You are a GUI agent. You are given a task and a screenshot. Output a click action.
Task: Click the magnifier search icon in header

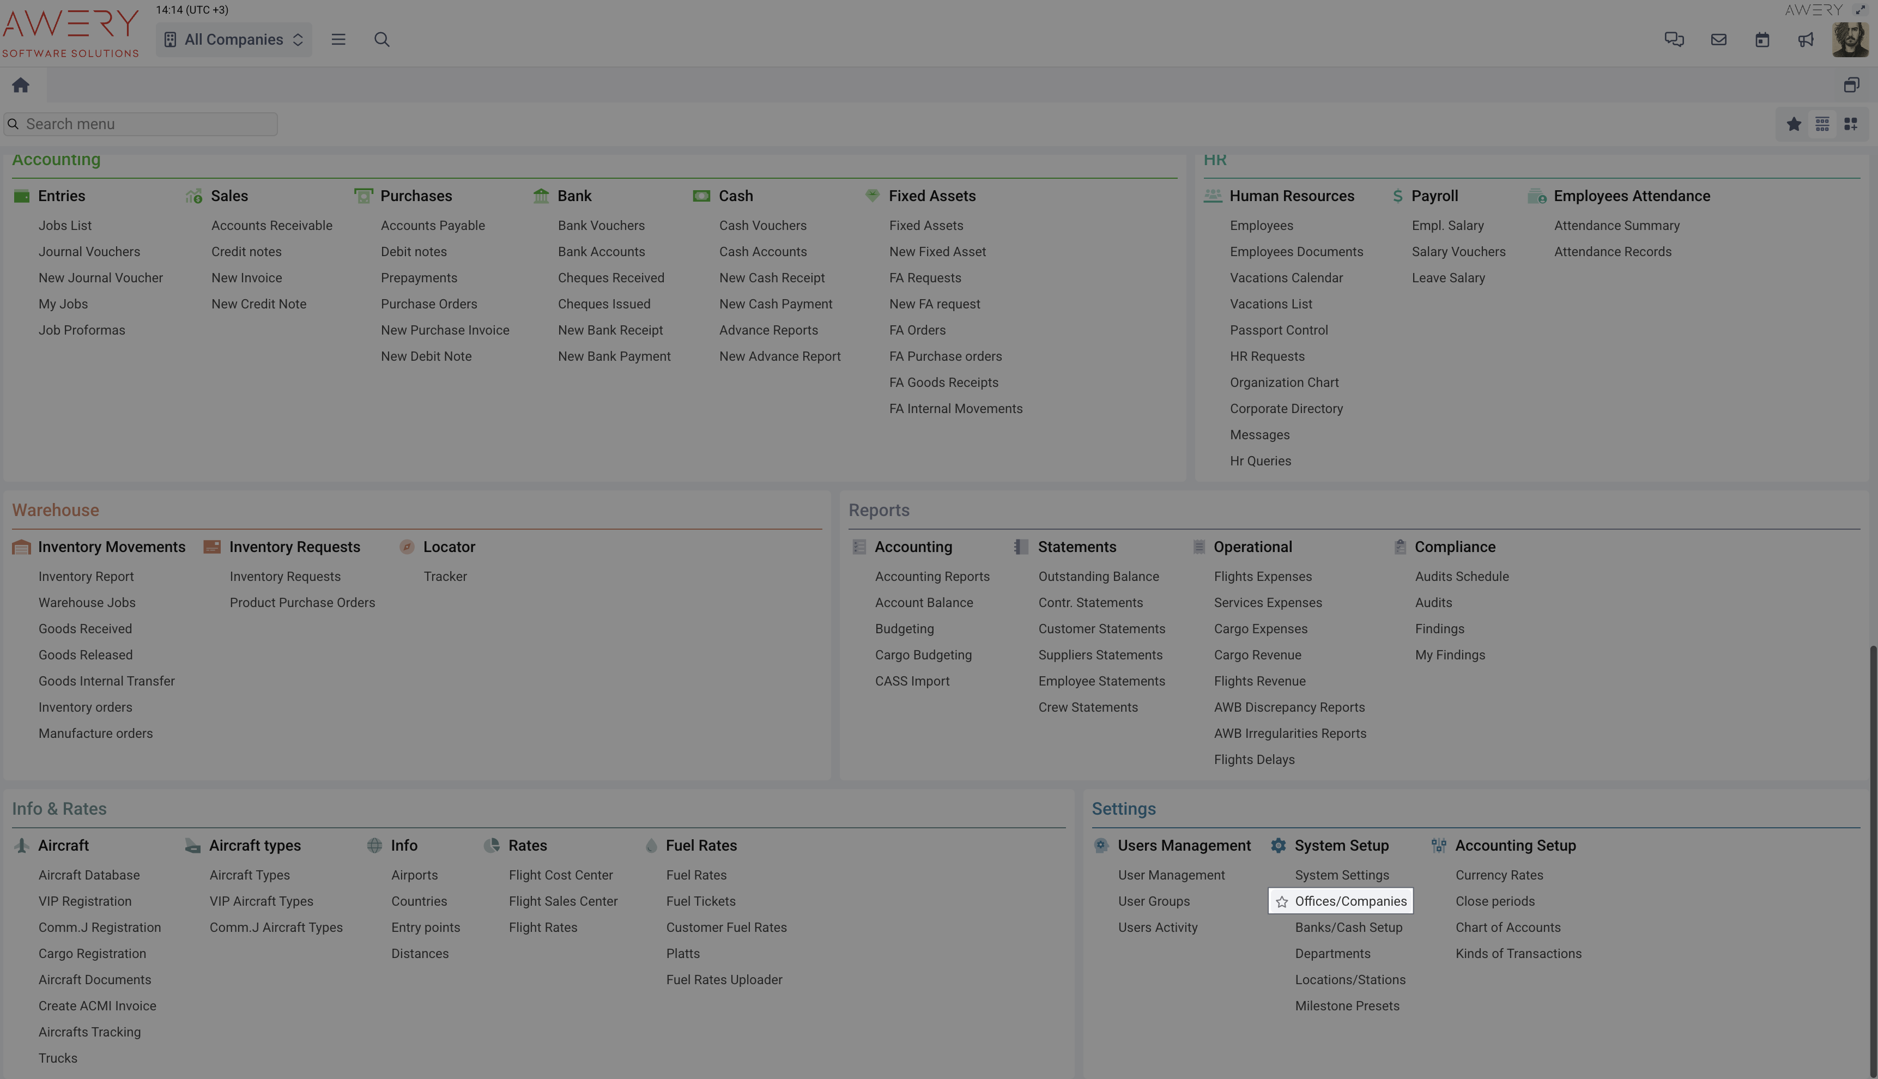[x=381, y=39]
